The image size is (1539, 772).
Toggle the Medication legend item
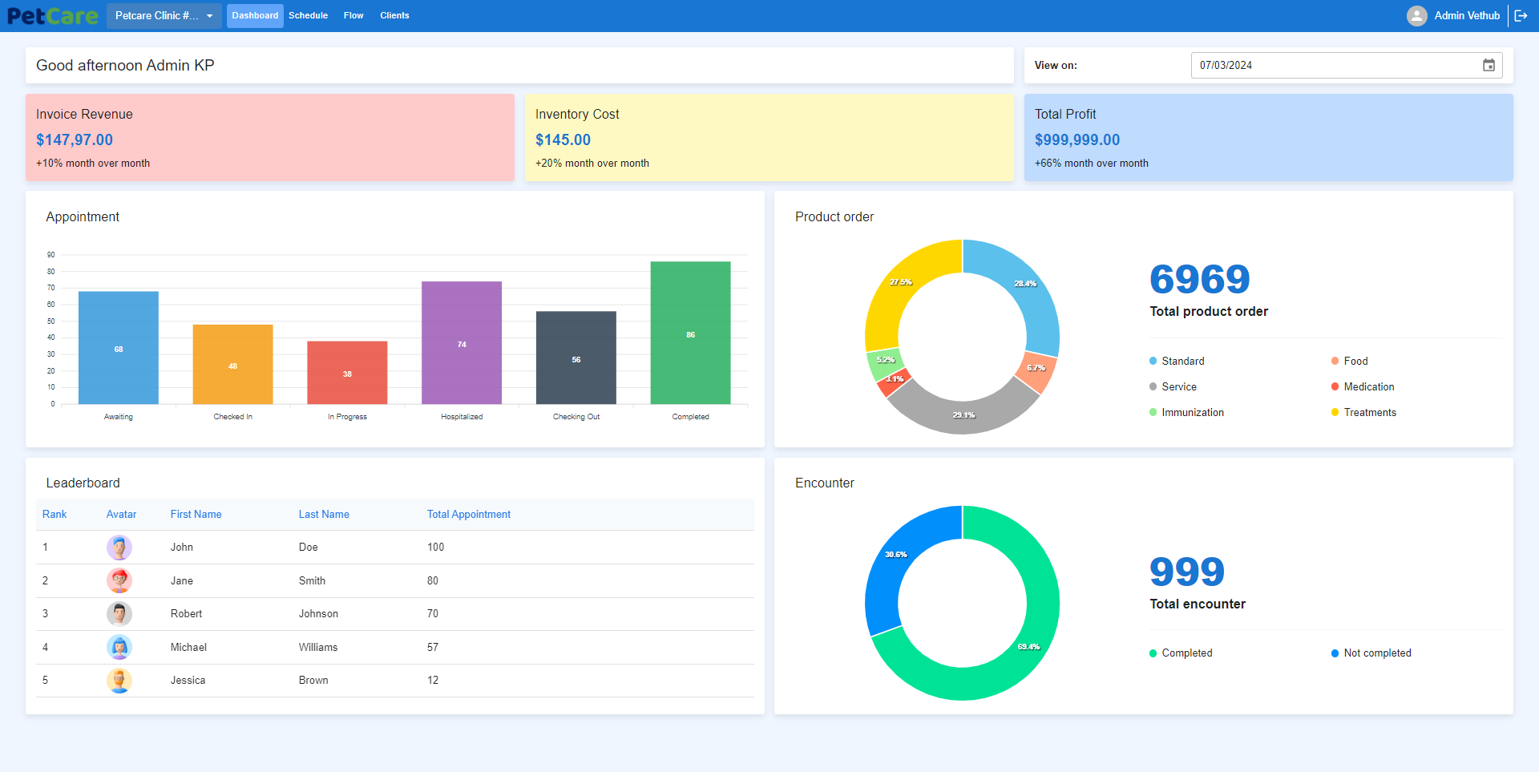click(x=1363, y=387)
